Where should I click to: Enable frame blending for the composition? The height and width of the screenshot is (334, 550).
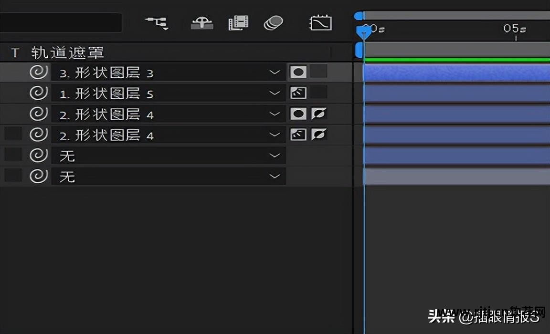tap(238, 22)
